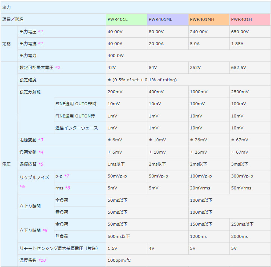
Task: Open footnote *9 next to 立下り時間
Action: (x=45, y=230)
